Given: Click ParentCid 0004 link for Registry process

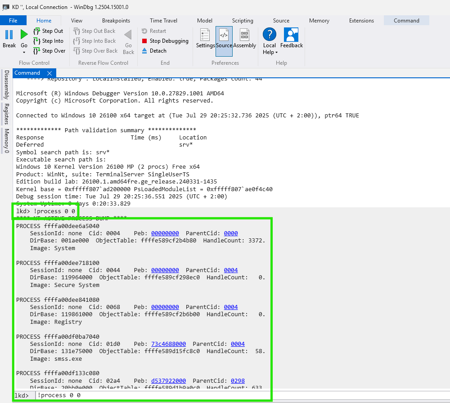Looking at the screenshot, I should [x=231, y=307].
